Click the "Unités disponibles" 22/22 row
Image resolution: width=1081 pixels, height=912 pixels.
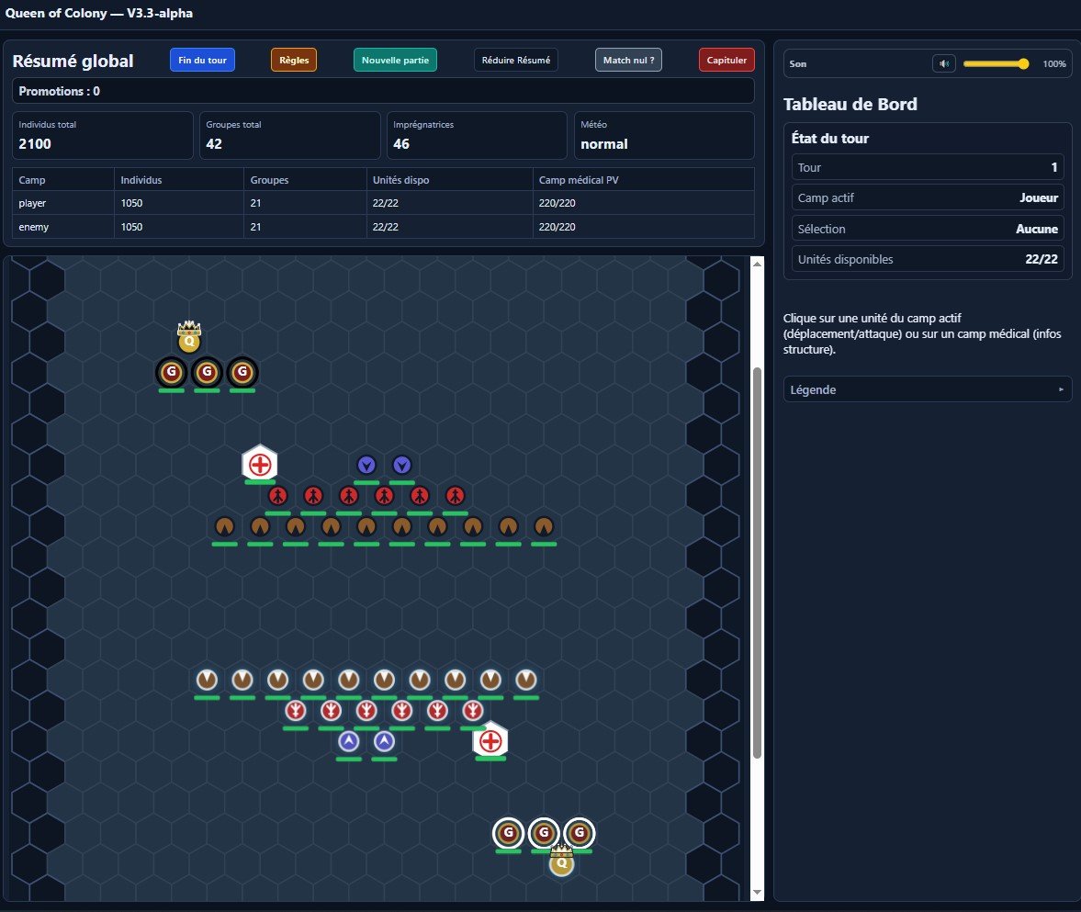[928, 259]
